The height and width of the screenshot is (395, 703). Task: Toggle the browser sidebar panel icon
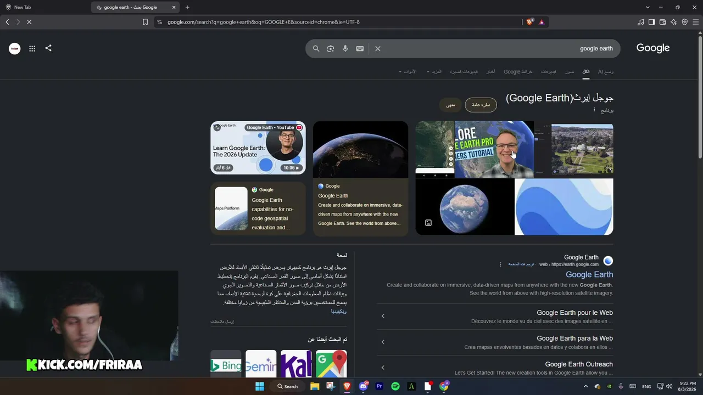tap(651, 22)
